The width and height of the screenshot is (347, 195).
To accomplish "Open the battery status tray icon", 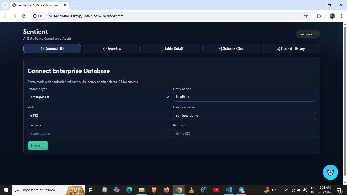I will (299, 190).
